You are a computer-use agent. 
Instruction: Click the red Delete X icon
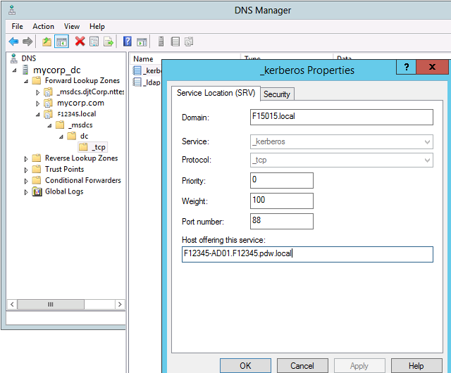pos(80,42)
